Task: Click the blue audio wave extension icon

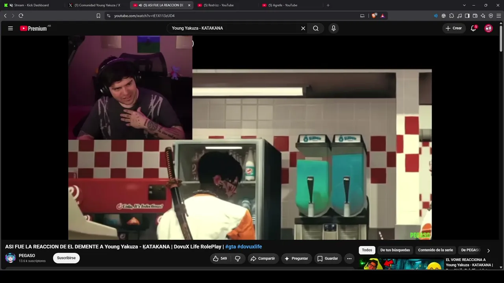Action: pos(435,16)
